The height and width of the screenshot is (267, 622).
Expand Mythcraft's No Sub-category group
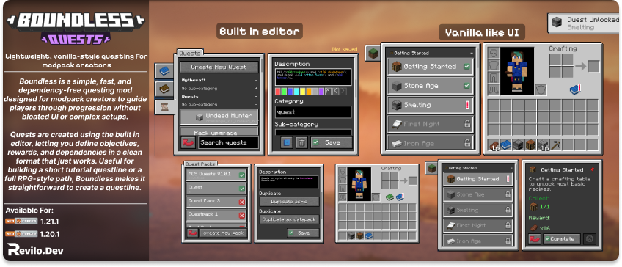click(256, 88)
